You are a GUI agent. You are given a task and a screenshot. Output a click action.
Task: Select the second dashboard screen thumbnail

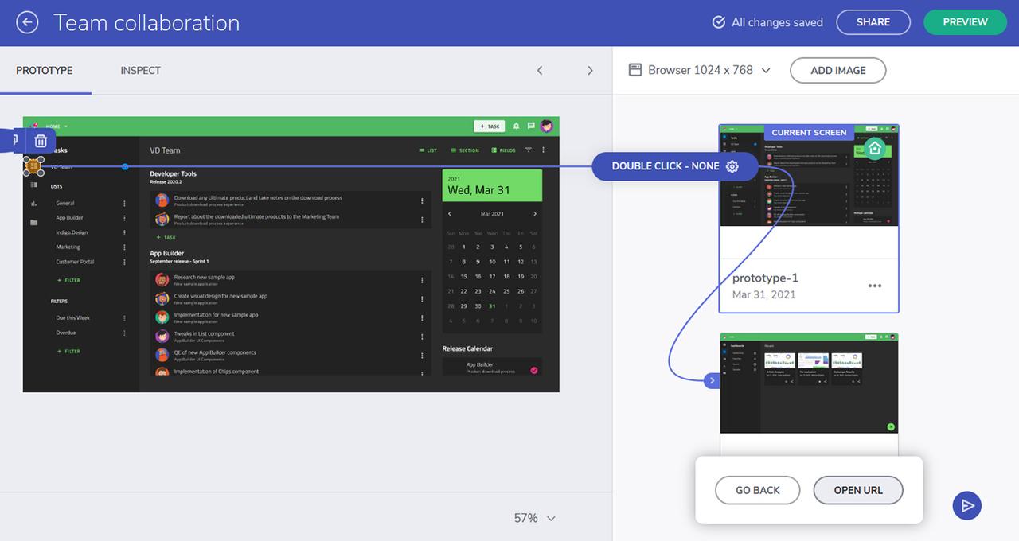tap(809, 383)
